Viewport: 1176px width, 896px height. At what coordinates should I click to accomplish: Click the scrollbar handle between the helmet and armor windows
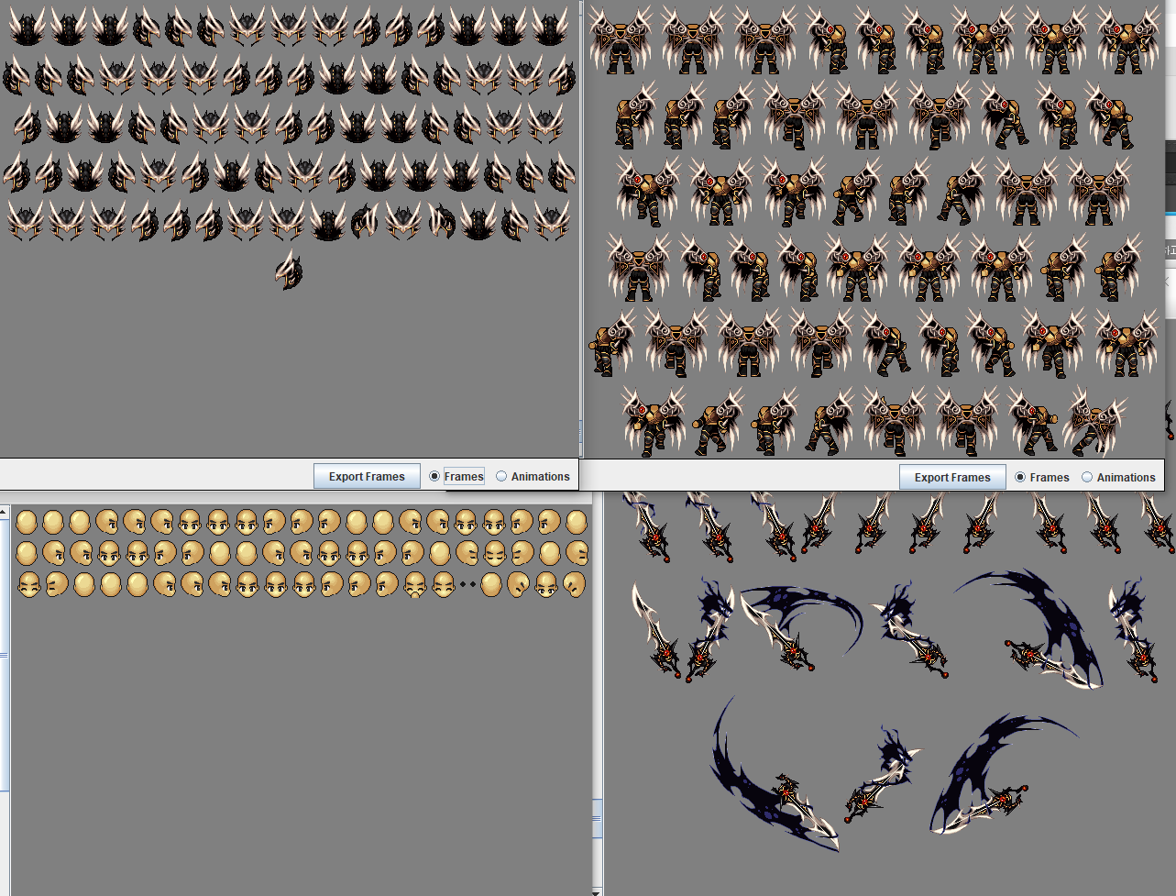tap(580, 431)
